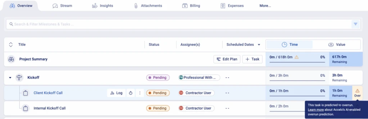Toggle expand-all arrows beside Title header
Image resolution: width=368 pixels, height=119 pixels.
pyautogui.click(x=11, y=45)
